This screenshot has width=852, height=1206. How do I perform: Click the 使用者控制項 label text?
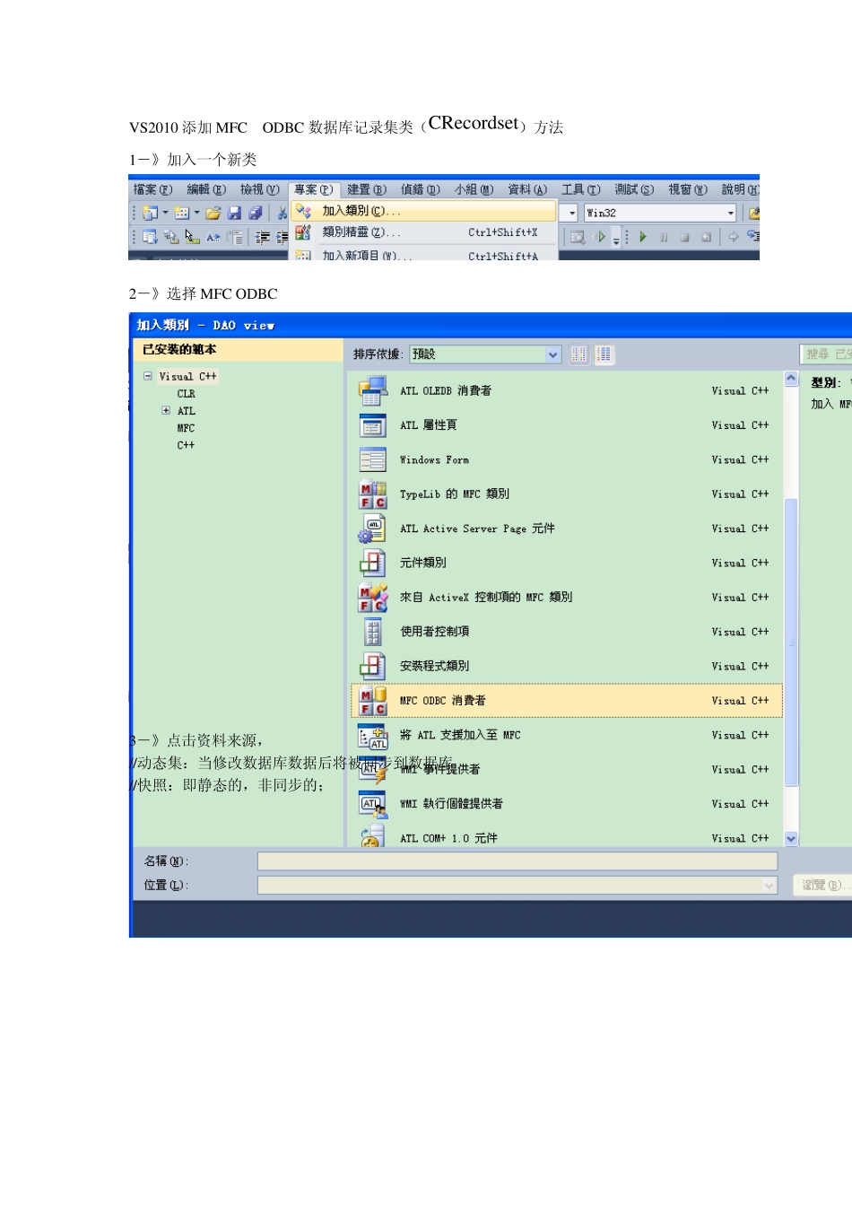(434, 632)
